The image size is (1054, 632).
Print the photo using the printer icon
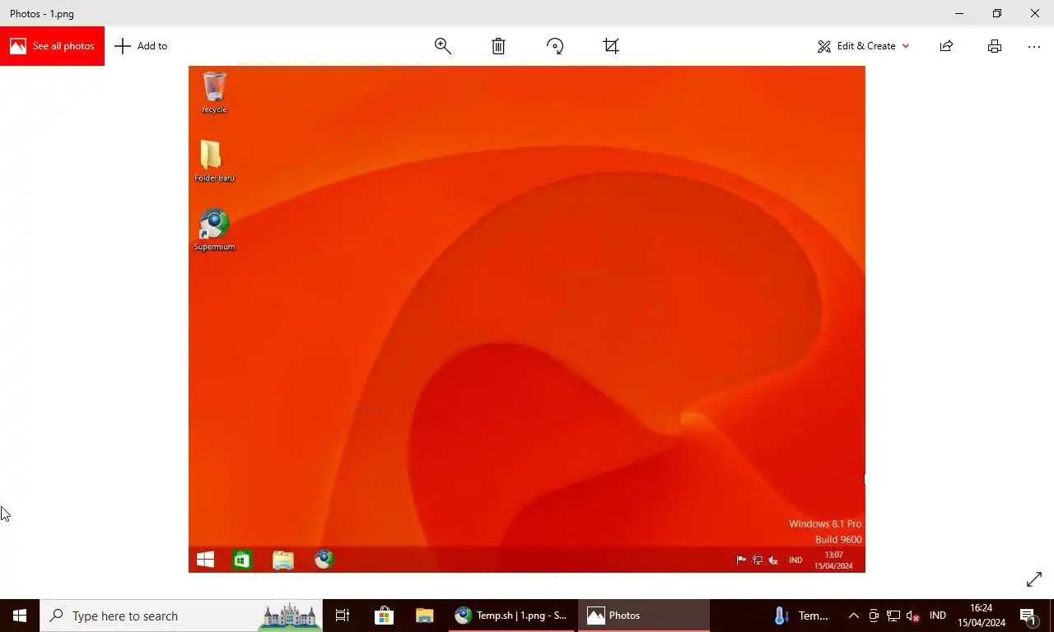tap(995, 46)
